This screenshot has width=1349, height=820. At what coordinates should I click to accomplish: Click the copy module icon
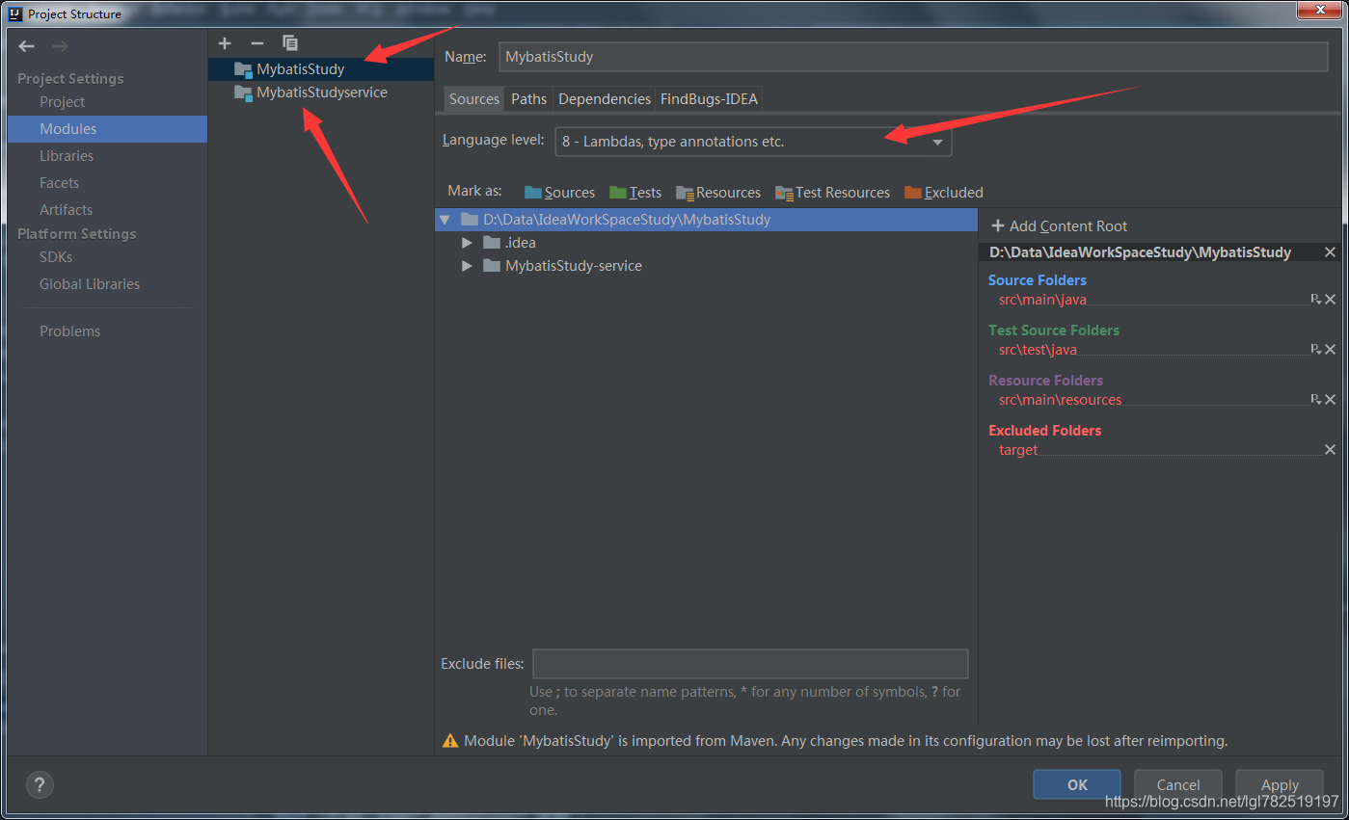[289, 42]
